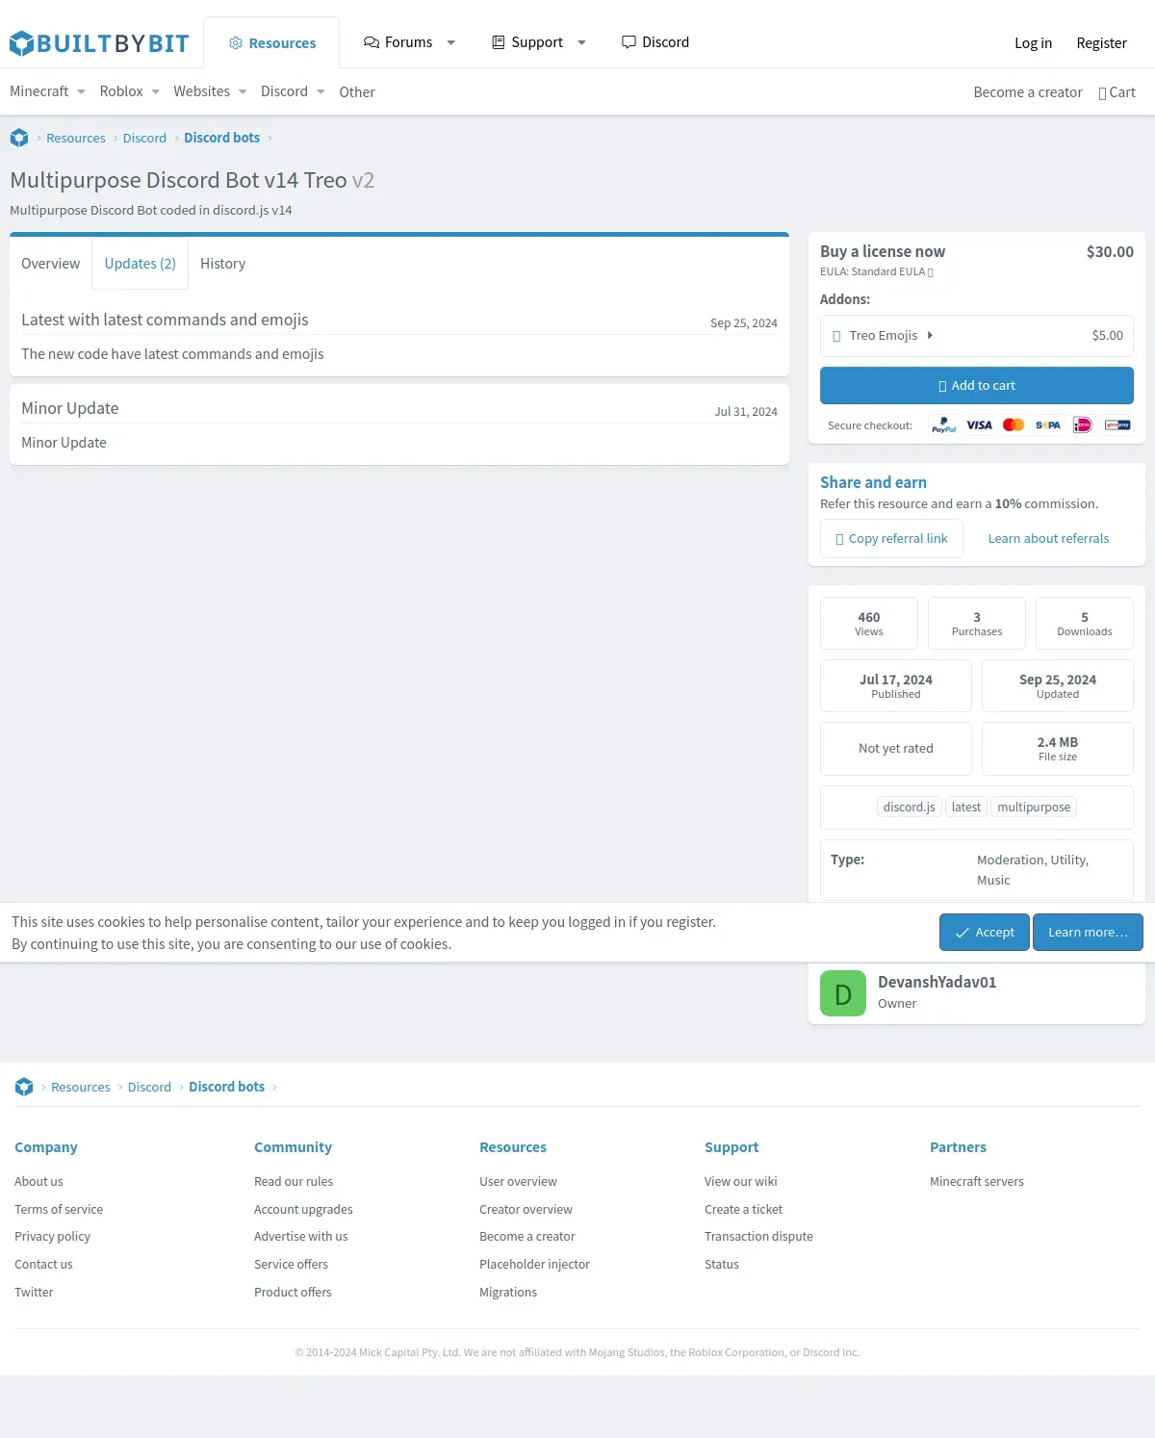Open View our wiki footer link

point(740,1181)
